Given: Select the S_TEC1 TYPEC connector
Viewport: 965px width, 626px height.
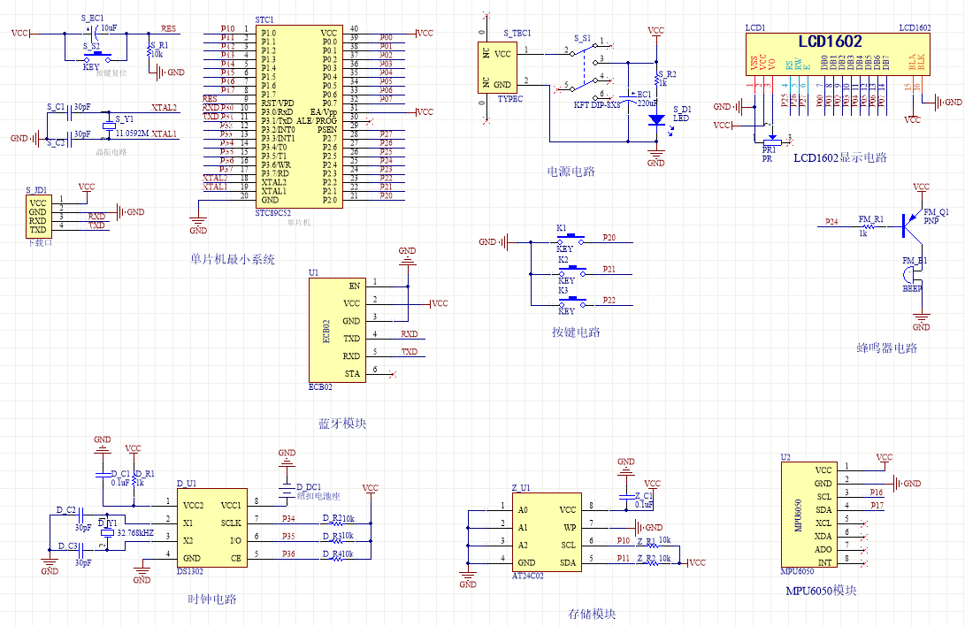Looking at the screenshot, I should click(x=496, y=68).
